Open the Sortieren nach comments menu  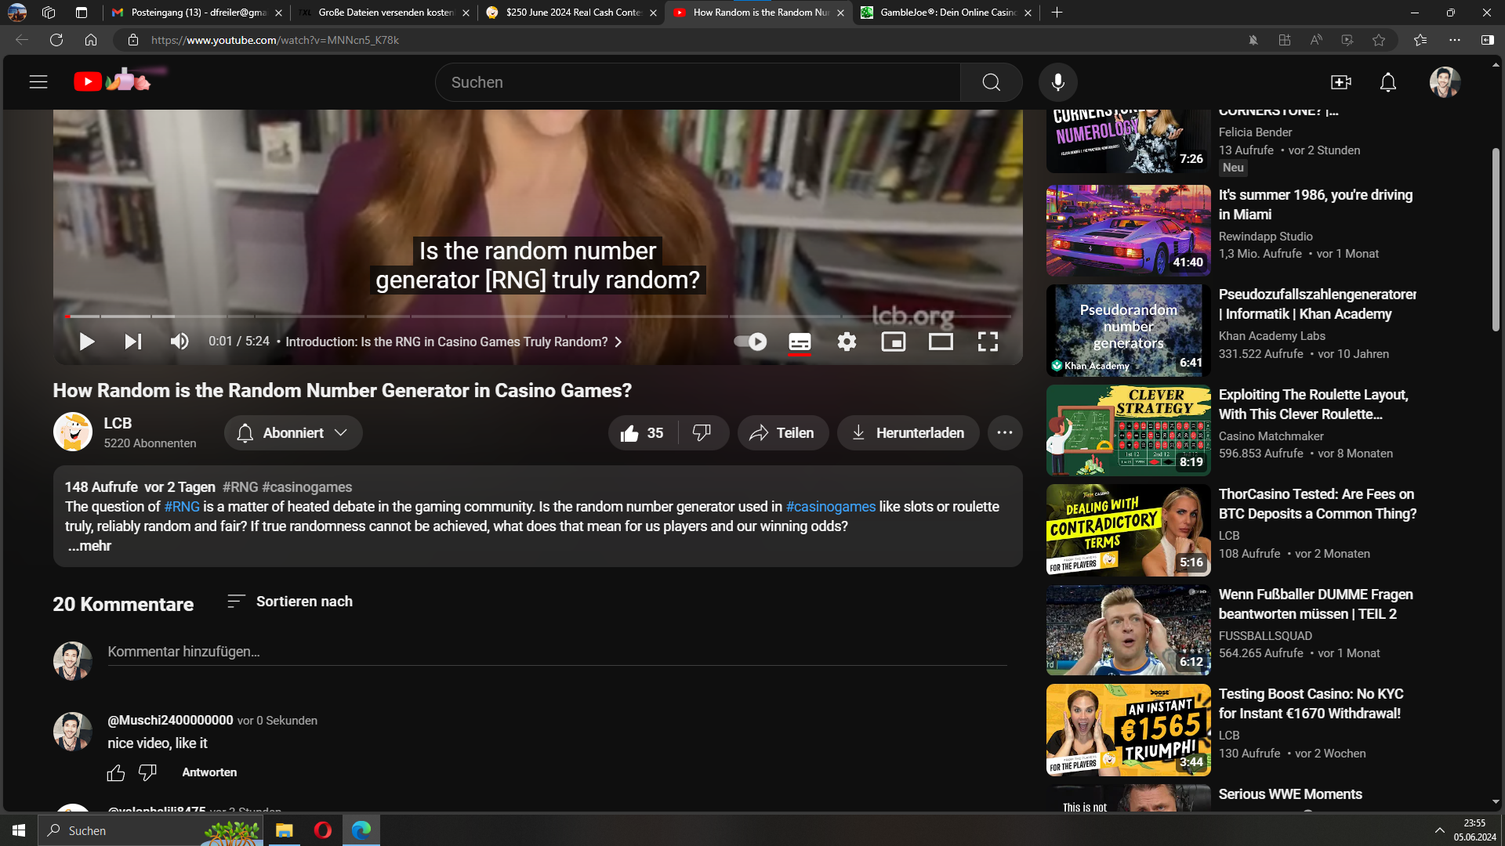(x=290, y=602)
